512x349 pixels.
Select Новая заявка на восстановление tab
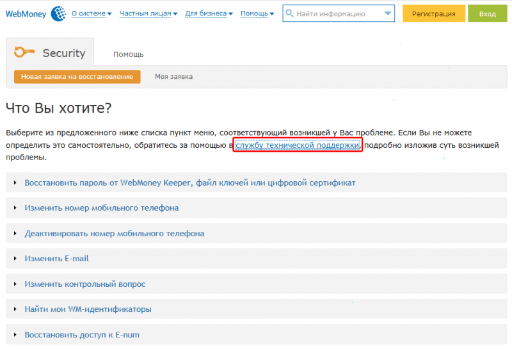pyautogui.click(x=77, y=76)
